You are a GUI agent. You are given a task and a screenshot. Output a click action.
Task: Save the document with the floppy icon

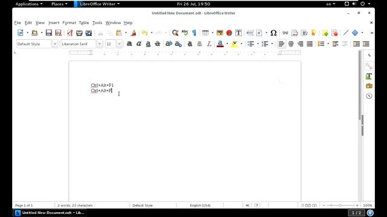[49, 33]
